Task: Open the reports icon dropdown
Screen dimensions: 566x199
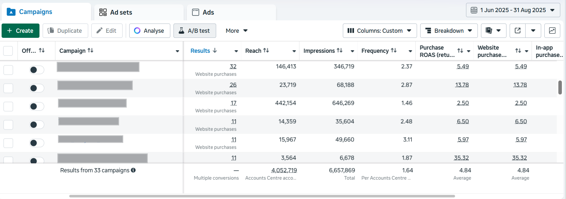Action: [493, 31]
